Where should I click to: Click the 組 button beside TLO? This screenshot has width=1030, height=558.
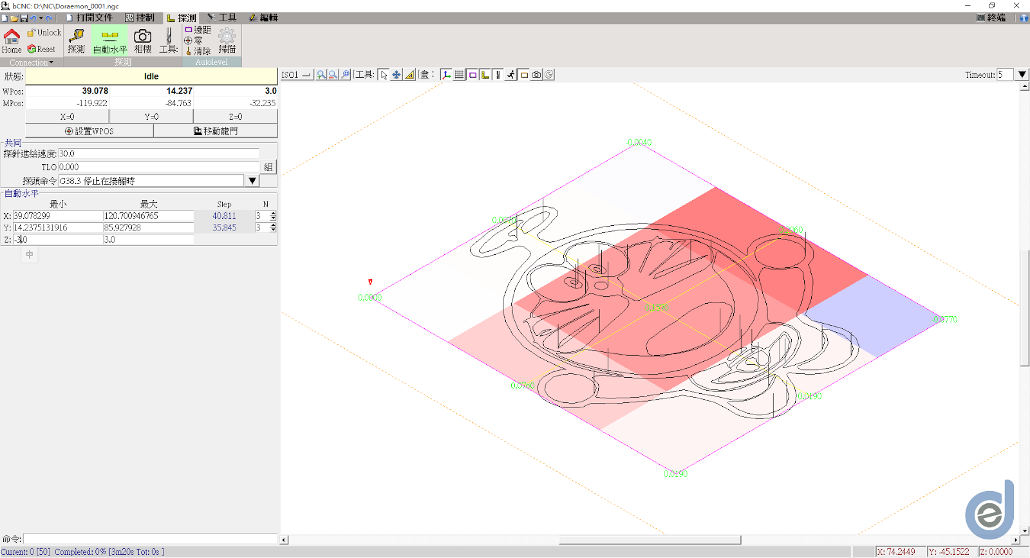(268, 167)
